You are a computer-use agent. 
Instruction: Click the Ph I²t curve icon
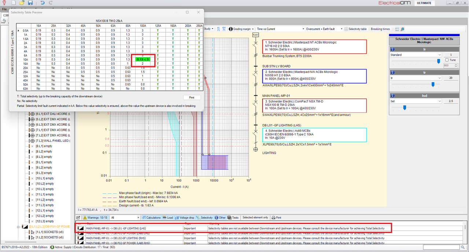[x=219, y=29]
